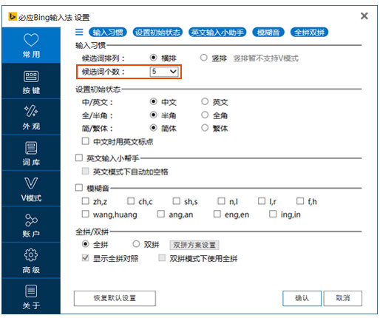The height and width of the screenshot is (318, 380).
Task: Jump to 全拼双拼 pill tab
Action: point(310,33)
